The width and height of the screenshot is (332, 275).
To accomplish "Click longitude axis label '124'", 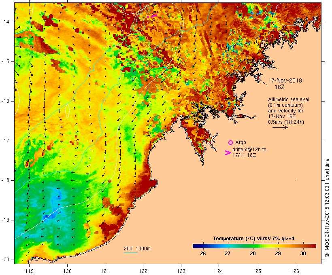I will [x=219, y=271].
